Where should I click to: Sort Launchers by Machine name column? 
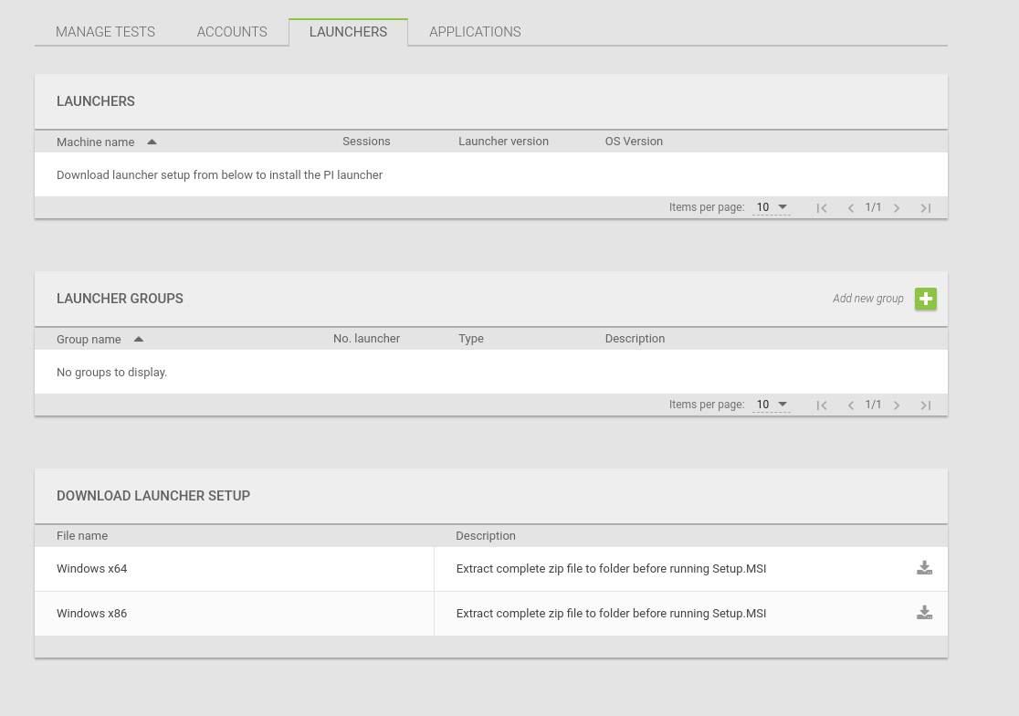tap(96, 142)
